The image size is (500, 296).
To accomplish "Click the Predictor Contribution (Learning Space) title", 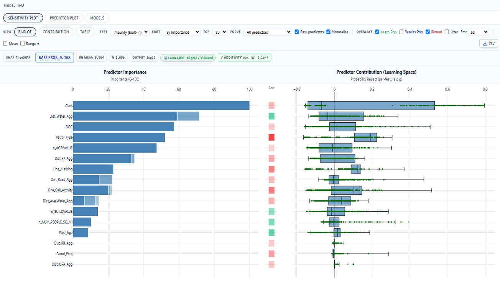I will pos(377,72).
